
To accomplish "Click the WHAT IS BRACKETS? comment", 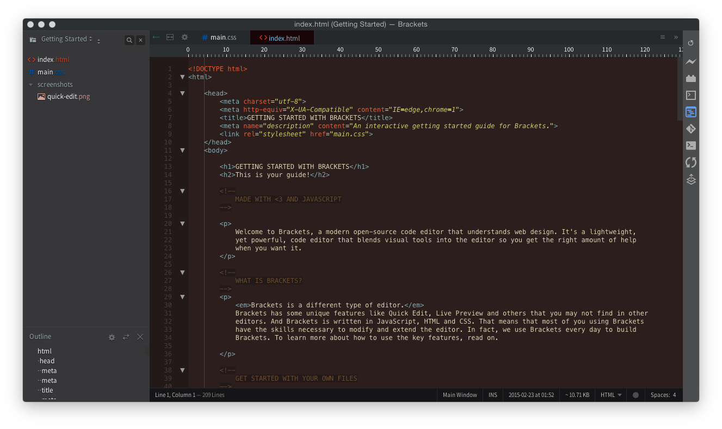I will [x=269, y=281].
